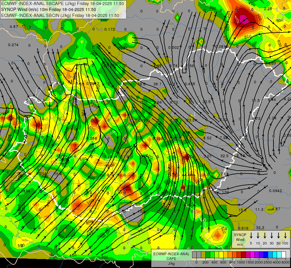Pick the pure yellow CAPE legend swatch
Image resolution: width=291 pixels, height=268 pixels.
tap(221, 255)
